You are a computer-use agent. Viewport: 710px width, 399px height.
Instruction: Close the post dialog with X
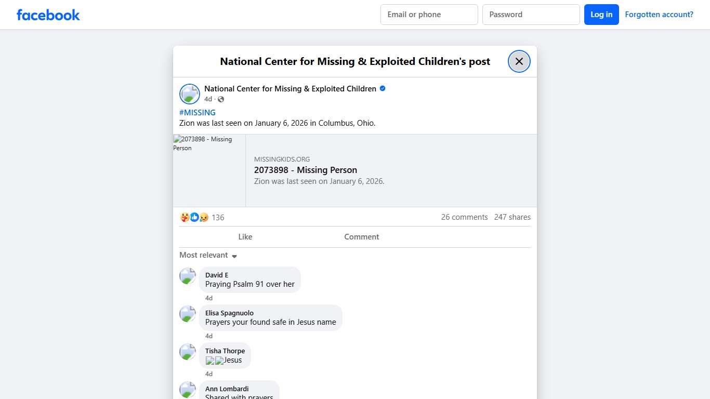coord(519,61)
